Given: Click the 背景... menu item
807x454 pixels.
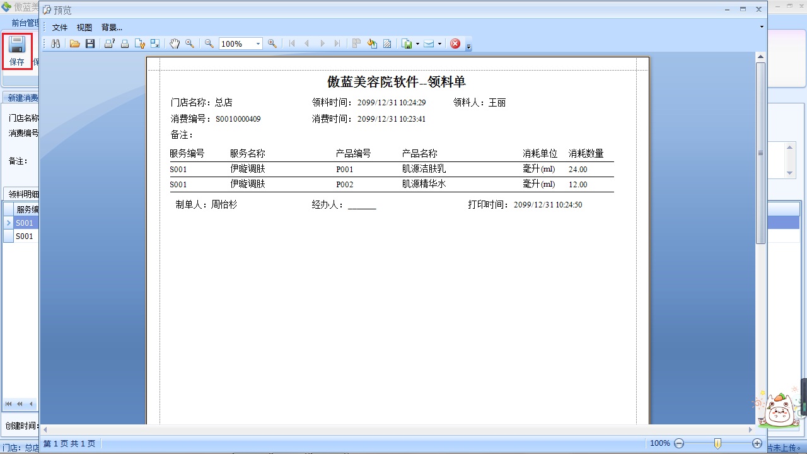Looking at the screenshot, I should [x=111, y=27].
